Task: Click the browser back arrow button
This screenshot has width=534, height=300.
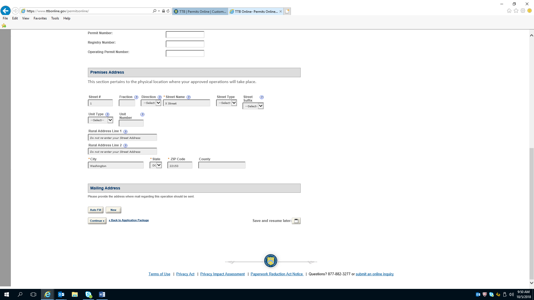Action: 6,11
